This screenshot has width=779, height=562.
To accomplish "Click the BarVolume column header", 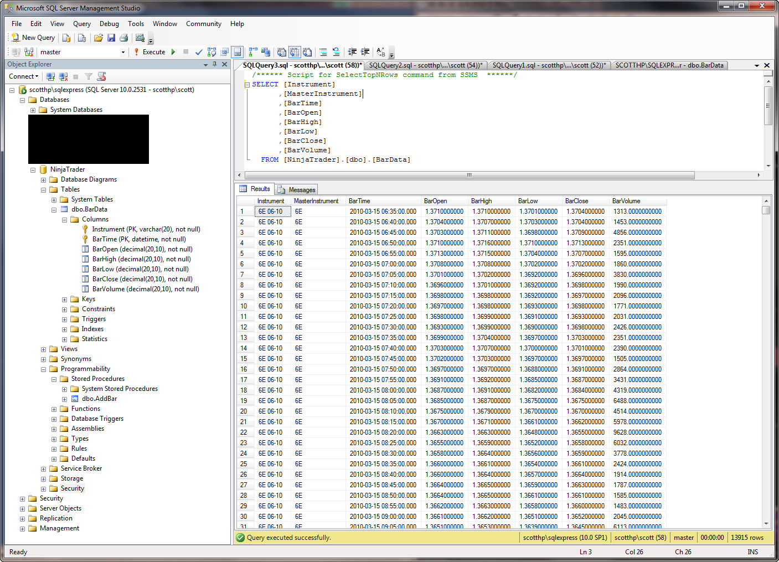I will coord(637,201).
